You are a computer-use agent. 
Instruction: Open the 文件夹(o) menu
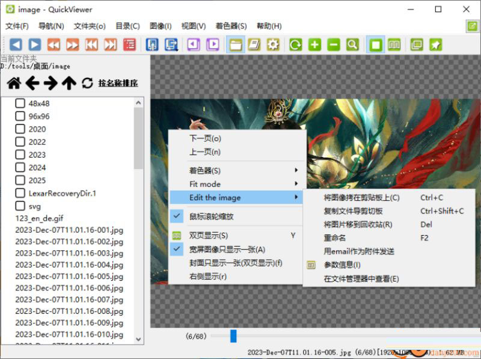pyautogui.click(x=90, y=26)
